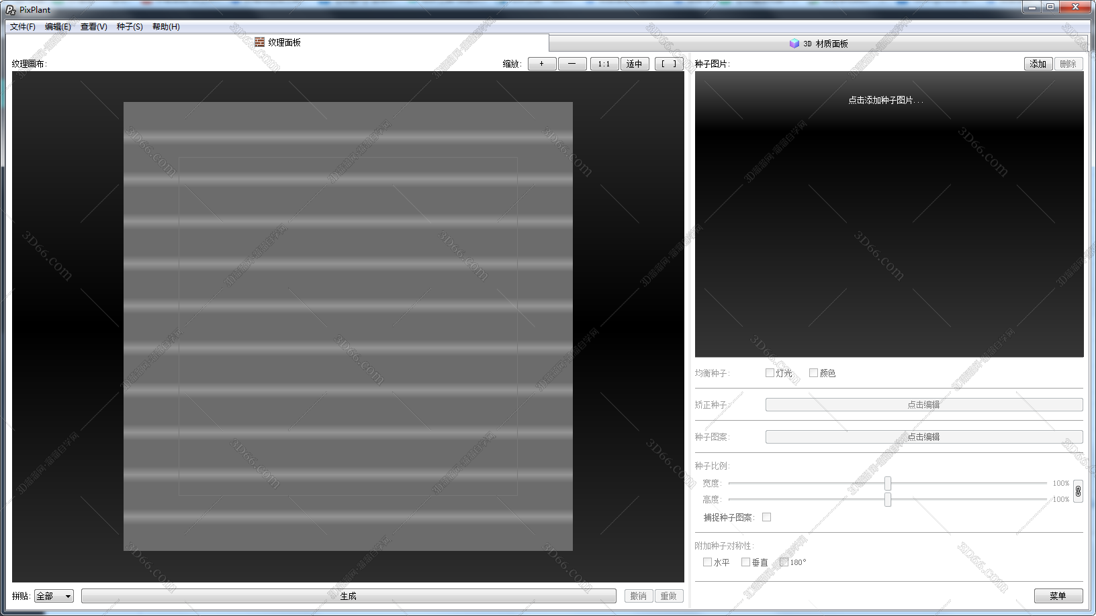Screen dimensions: 1096x616
Task: Open the 文件(F) menu
Action: pos(23,27)
